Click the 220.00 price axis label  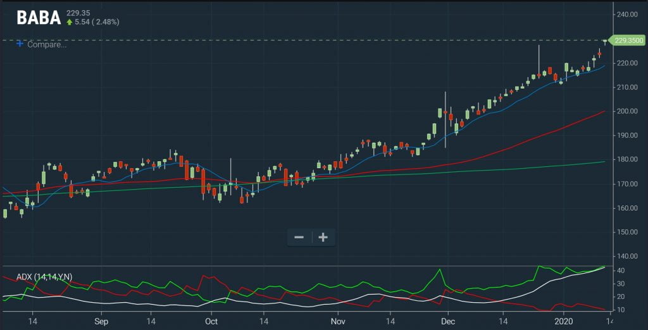(x=628, y=63)
